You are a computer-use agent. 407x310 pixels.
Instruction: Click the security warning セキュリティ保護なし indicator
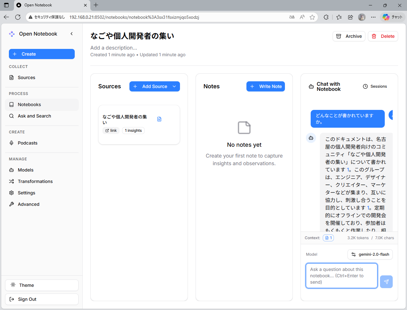coord(47,17)
